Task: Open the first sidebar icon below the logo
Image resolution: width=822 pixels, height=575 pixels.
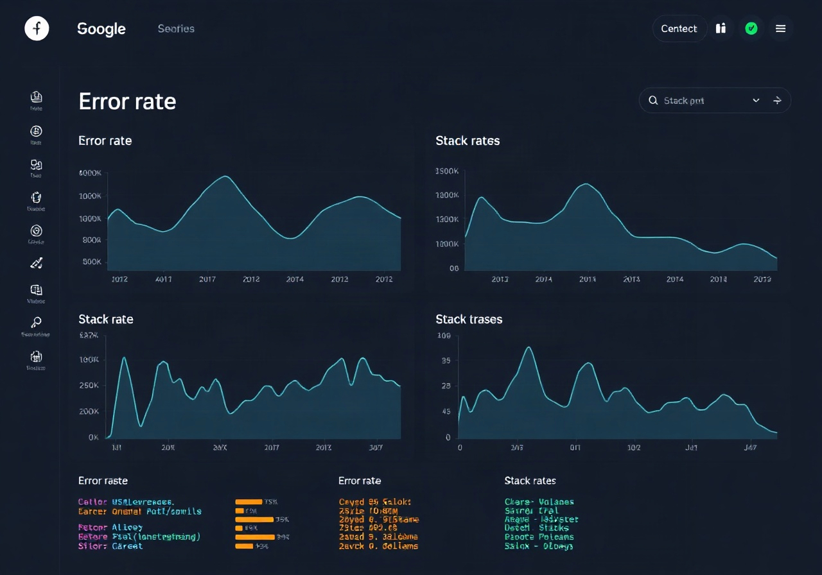Action: pyautogui.click(x=36, y=98)
